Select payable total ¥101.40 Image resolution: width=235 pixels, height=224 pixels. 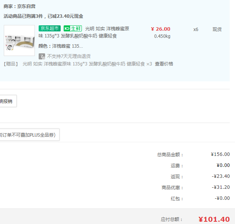click(214, 219)
